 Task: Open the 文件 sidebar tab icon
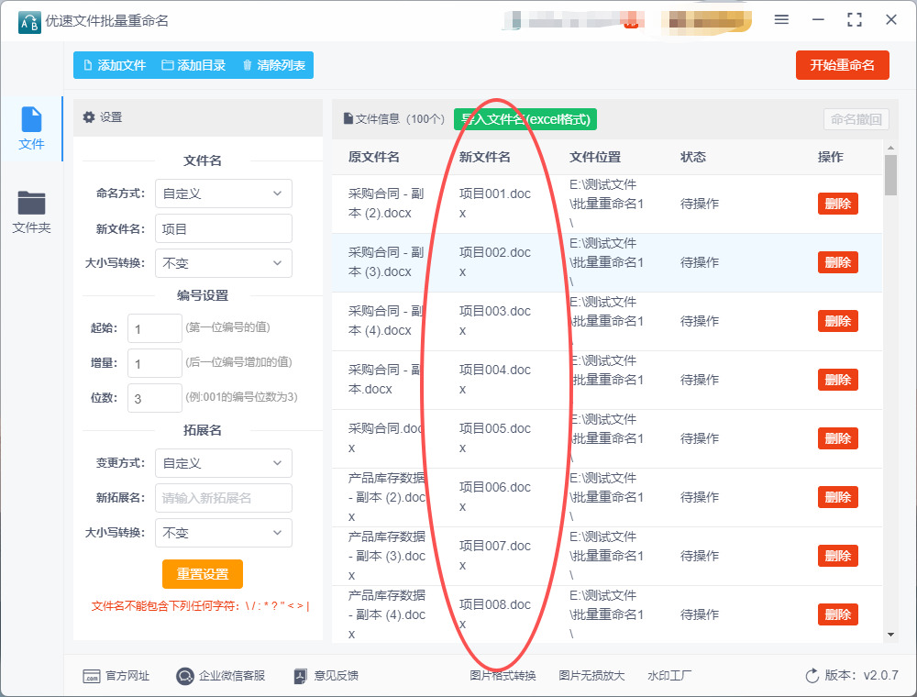tap(31, 120)
